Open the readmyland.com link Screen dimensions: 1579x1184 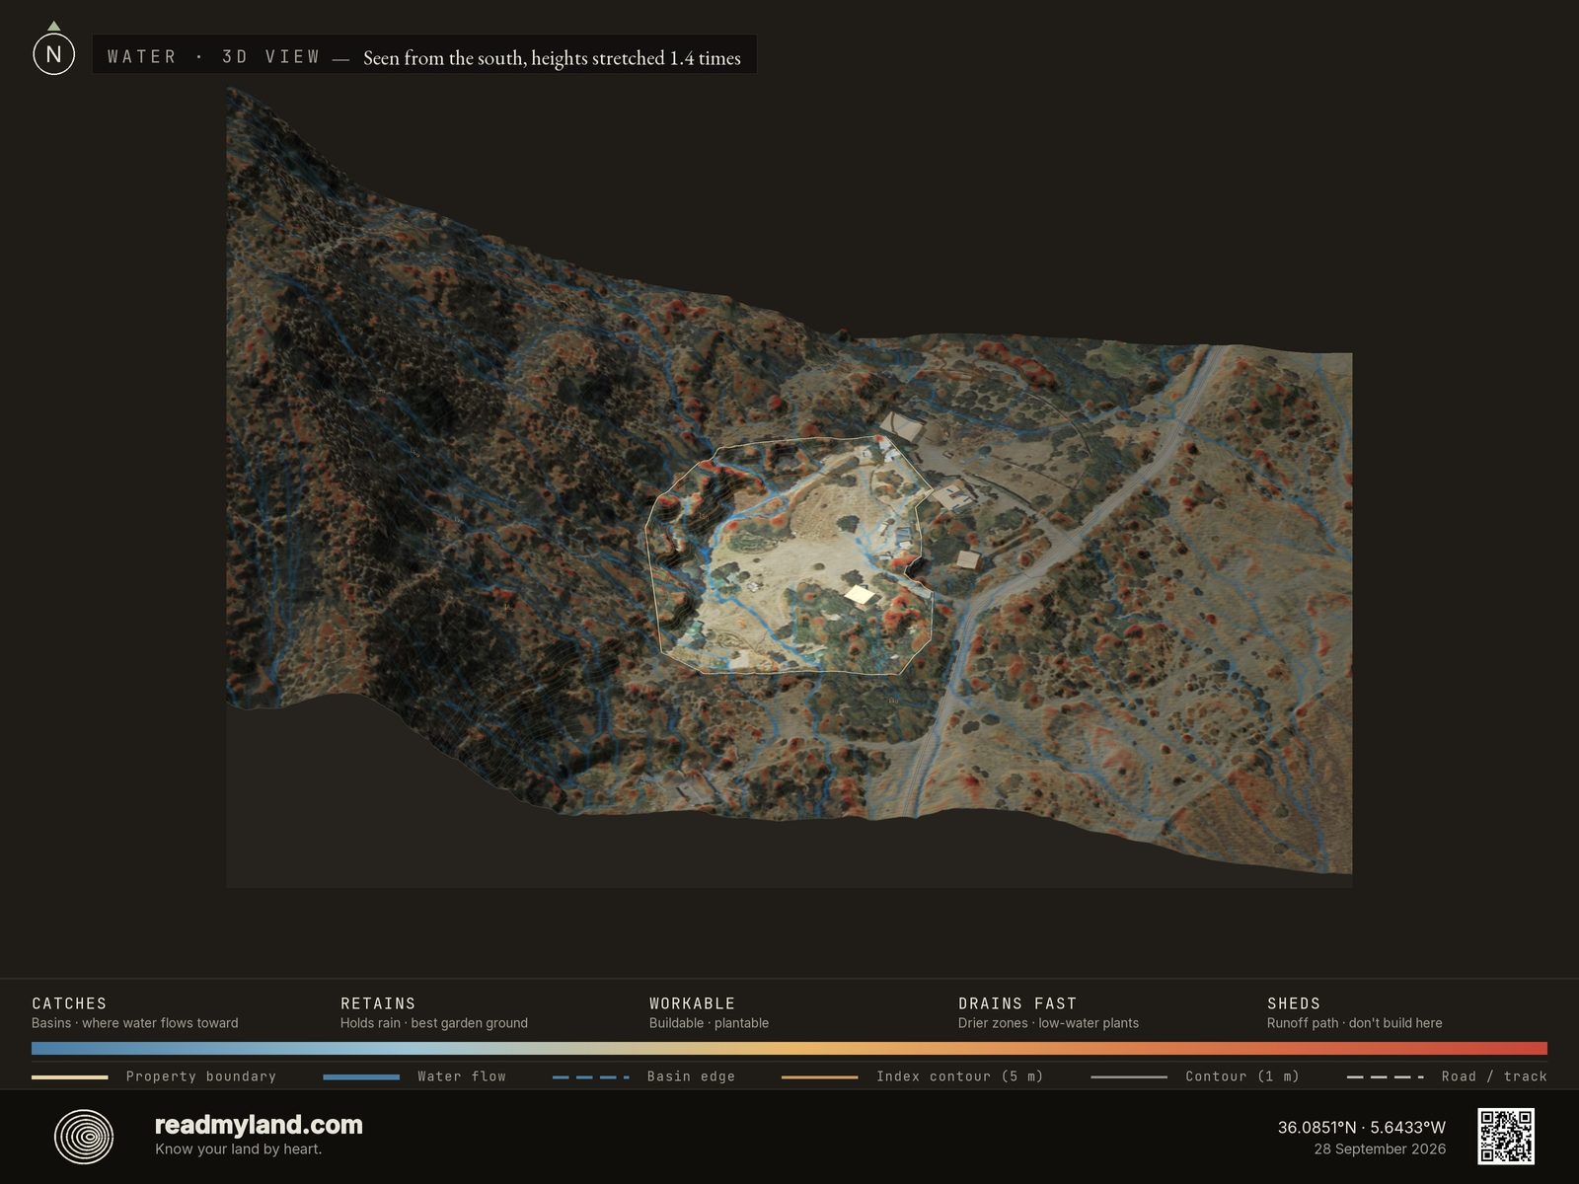259,1125
